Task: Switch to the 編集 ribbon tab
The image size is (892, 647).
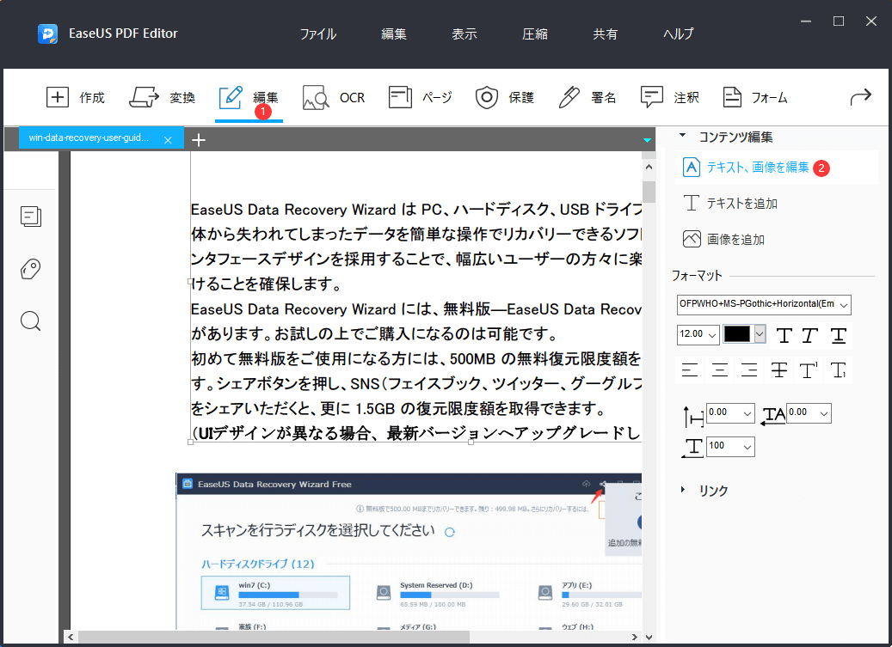Action: click(249, 97)
